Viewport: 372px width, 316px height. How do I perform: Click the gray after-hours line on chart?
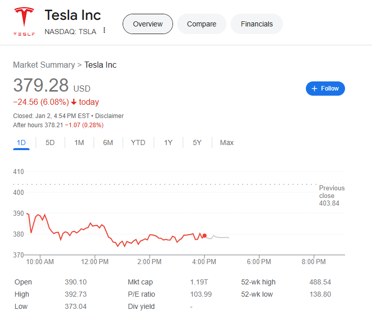[x=219, y=237]
